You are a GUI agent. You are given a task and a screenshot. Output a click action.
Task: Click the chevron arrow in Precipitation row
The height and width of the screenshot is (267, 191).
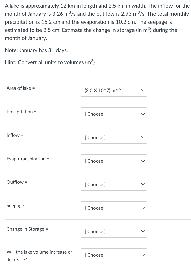(143, 114)
